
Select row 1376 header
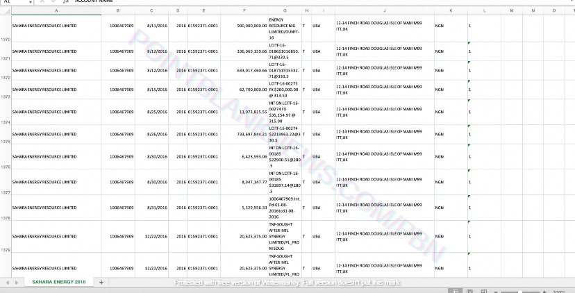coord(6,157)
